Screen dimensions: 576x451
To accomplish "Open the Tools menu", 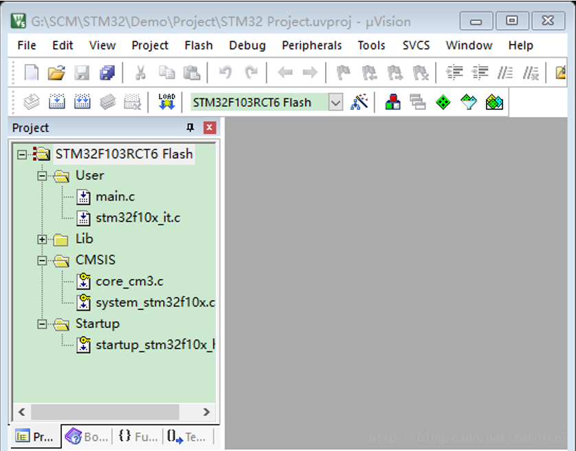I will [x=371, y=45].
